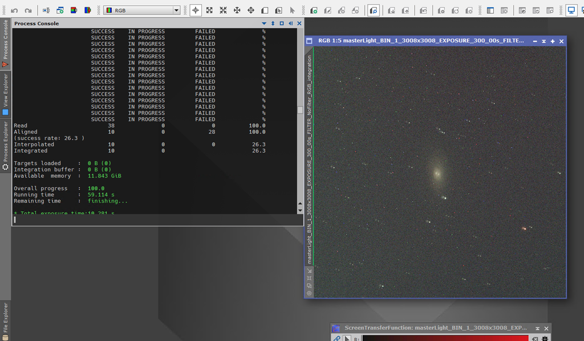This screenshot has height=341, width=584.
Task: Click the Redo arrow in the toolbar
Action: 28,10
